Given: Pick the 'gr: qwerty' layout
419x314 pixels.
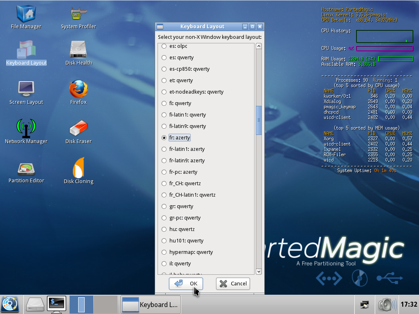Looking at the screenshot, I should pos(177,206).
